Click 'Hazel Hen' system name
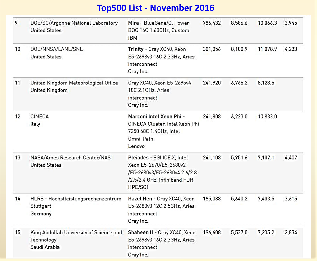317x261 pixels. (x=140, y=199)
